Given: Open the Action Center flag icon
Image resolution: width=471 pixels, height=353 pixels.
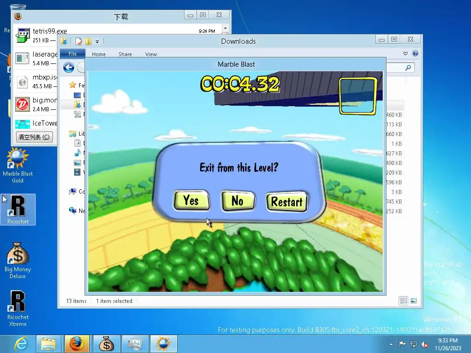Looking at the screenshot, I should [x=402, y=344].
